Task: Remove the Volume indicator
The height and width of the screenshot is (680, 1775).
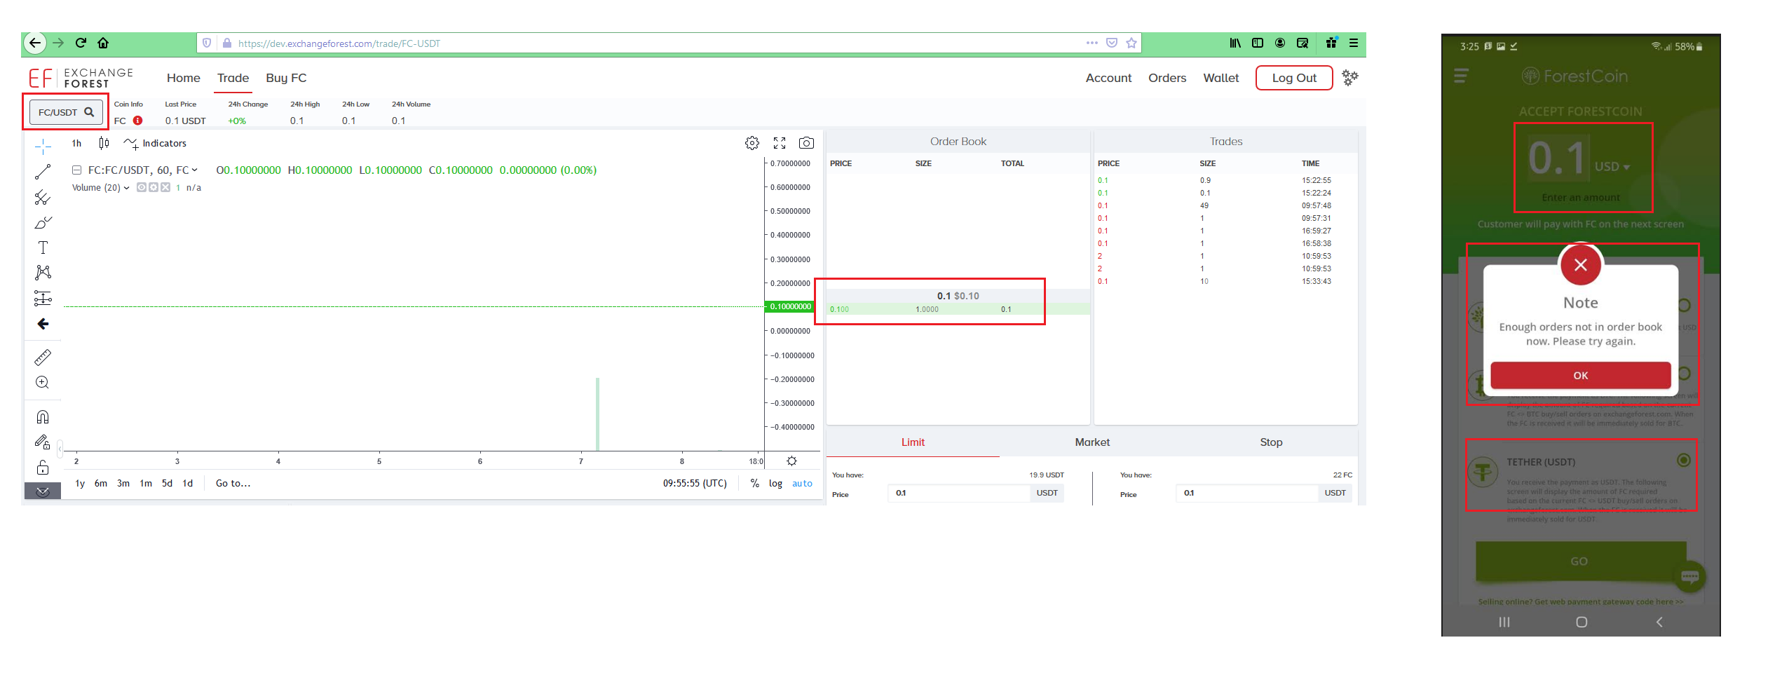Action: pos(165,187)
